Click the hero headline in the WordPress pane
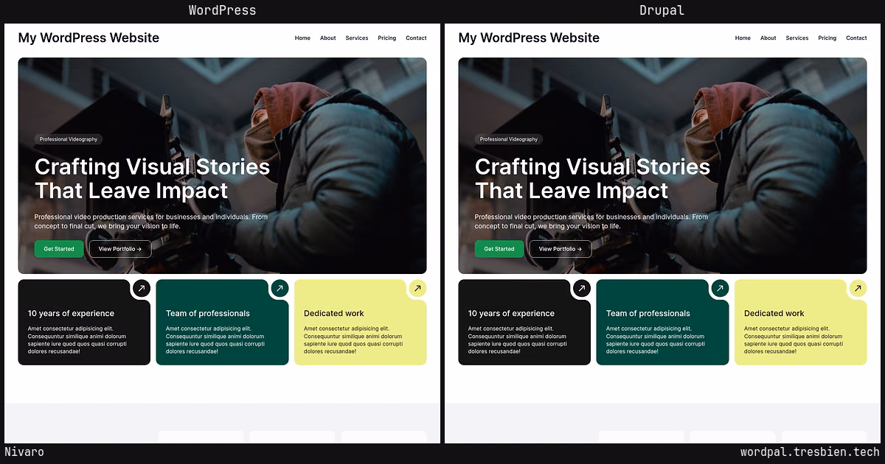The width and height of the screenshot is (885, 464). pyautogui.click(x=152, y=178)
